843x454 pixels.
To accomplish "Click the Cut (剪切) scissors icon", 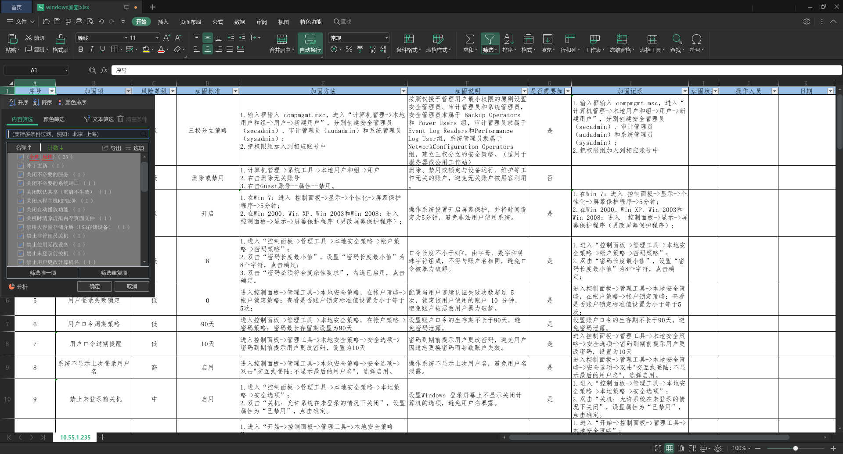I will pos(29,38).
